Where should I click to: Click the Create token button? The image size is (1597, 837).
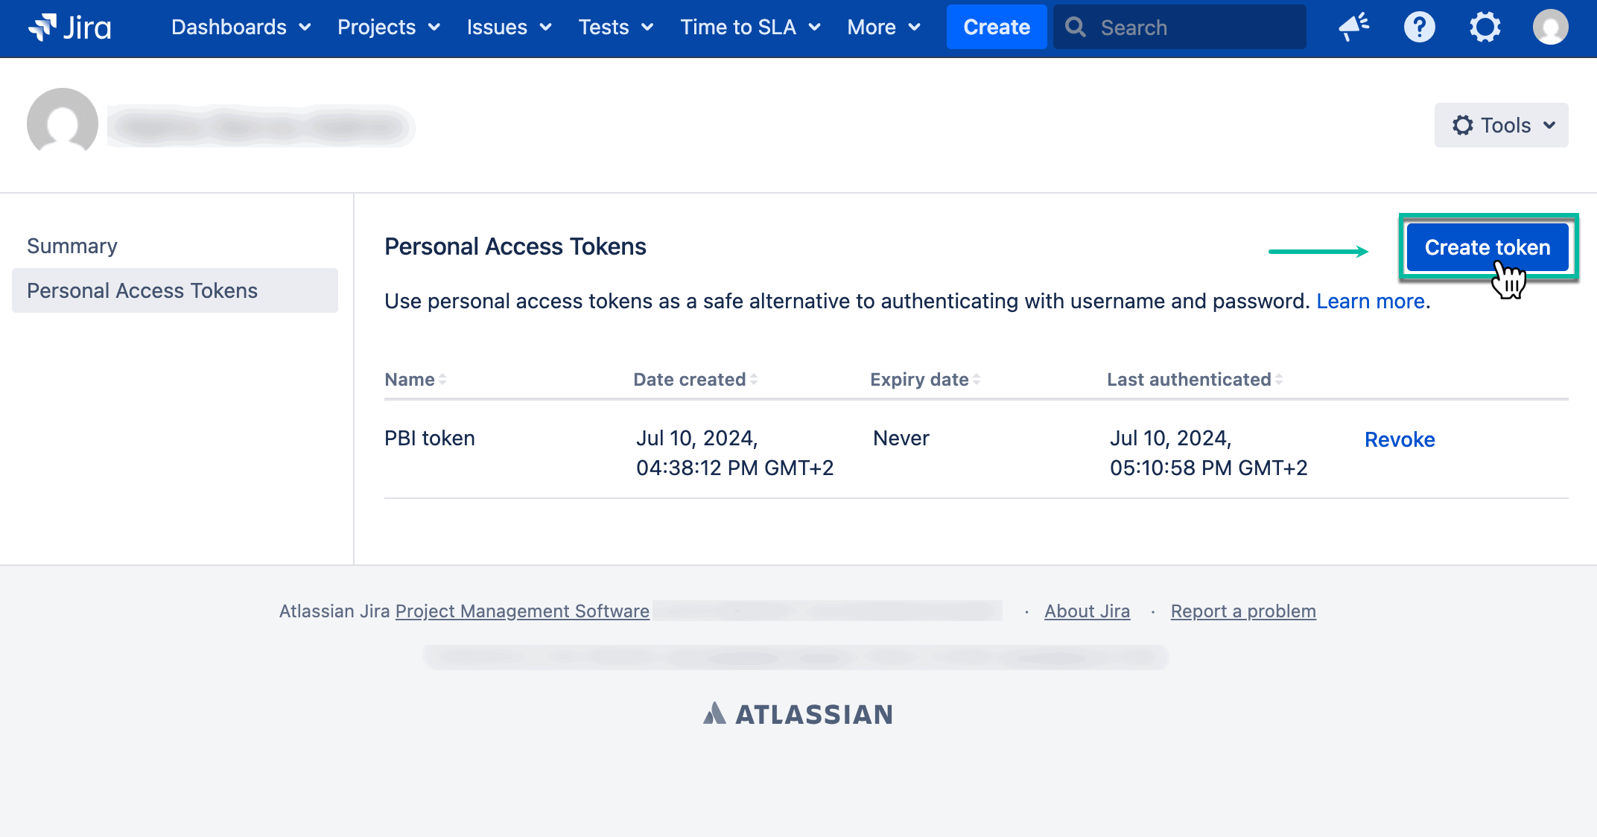coord(1487,247)
